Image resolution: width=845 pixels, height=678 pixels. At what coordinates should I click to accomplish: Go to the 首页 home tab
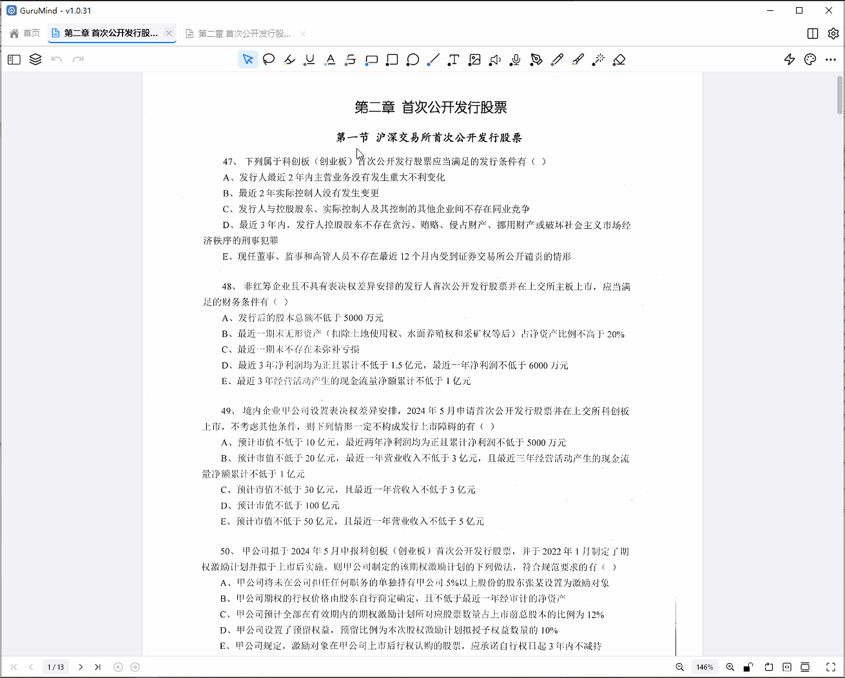pyautogui.click(x=24, y=33)
